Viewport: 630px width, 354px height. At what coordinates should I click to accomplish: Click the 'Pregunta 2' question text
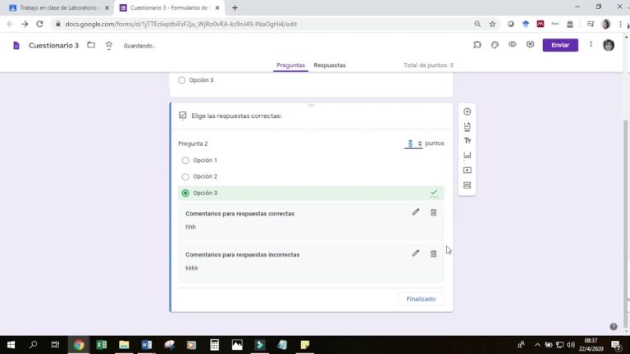[x=193, y=143]
